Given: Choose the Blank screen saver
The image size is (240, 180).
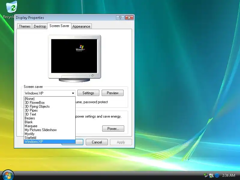Looking at the screenshot, I should 49,122.
